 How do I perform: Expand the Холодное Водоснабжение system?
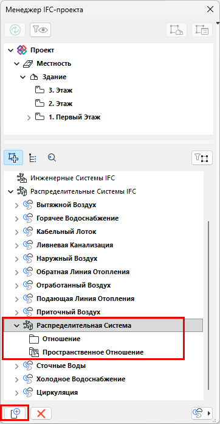pos(17,380)
